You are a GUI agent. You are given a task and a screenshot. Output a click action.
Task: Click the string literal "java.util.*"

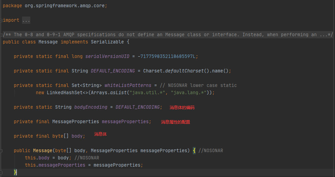pyautogui.click(x=147, y=93)
